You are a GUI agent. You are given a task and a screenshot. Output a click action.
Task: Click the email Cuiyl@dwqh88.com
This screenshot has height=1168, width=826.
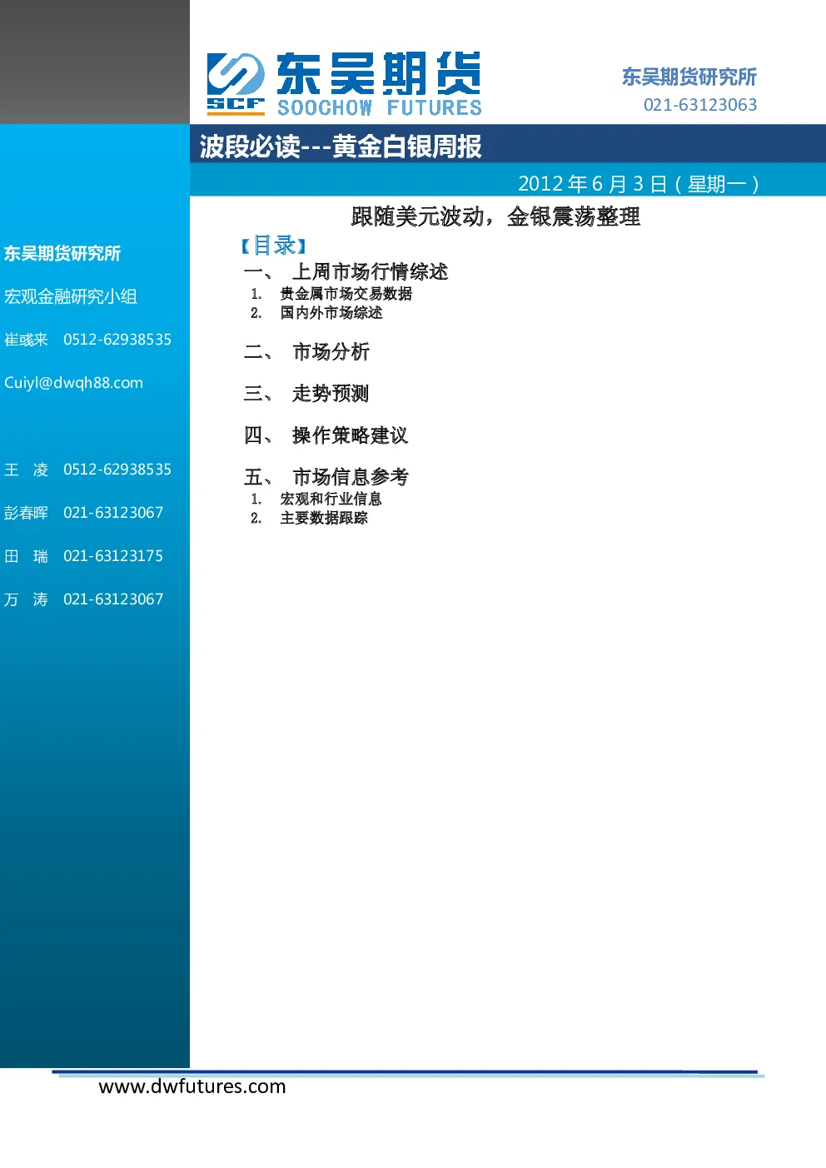coord(73,383)
